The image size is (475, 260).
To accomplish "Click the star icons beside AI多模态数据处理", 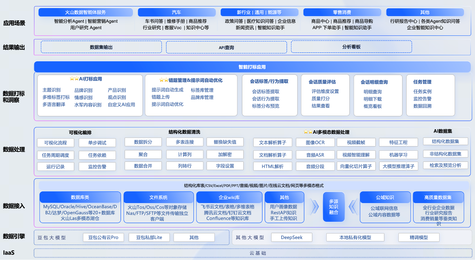I will pos(308,132).
